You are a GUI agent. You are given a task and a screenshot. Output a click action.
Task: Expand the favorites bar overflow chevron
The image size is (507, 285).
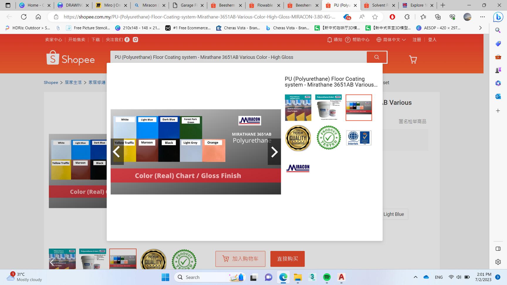[480, 28]
